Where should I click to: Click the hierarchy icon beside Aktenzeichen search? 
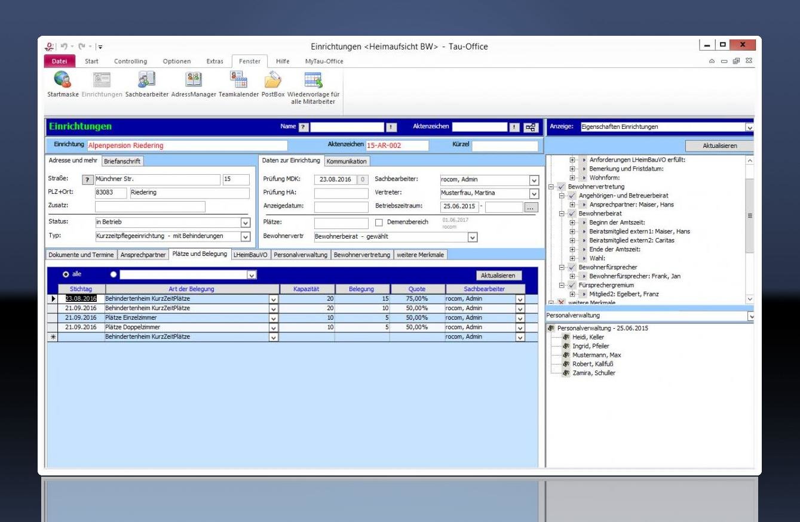pyautogui.click(x=531, y=127)
